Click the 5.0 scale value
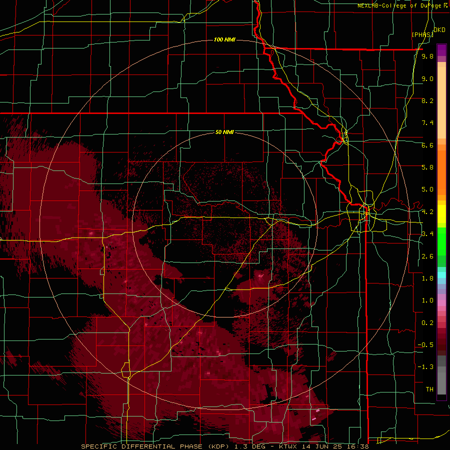Image resolution: width=450 pixels, height=450 pixels. pos(427,189)
